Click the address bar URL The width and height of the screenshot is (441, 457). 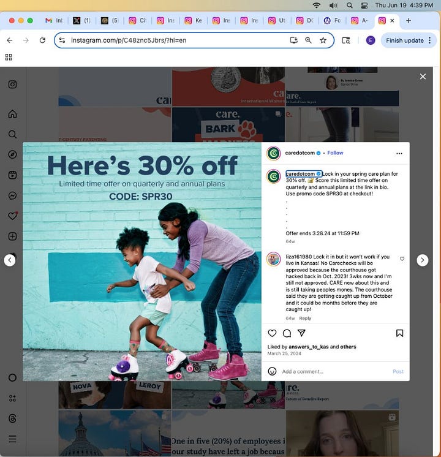click(x=129, y=40)
